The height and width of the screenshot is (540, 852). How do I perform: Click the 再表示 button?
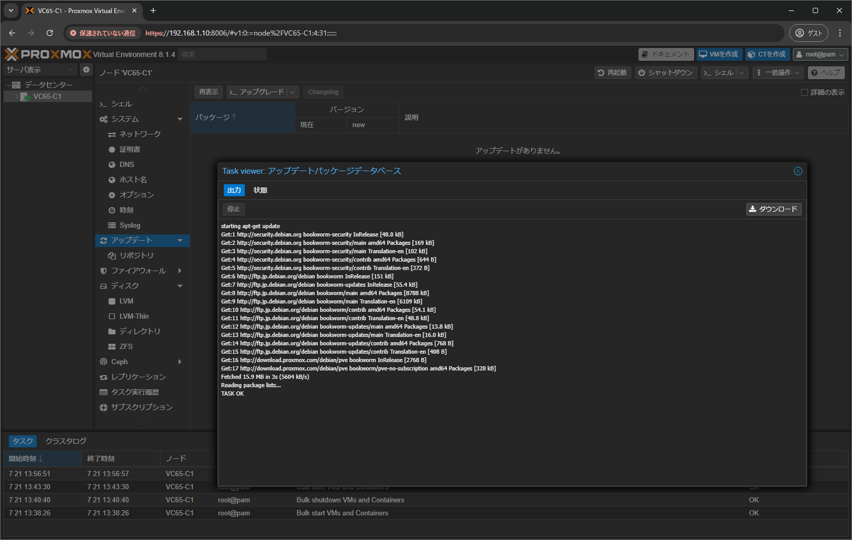click(x=209, y=92)
